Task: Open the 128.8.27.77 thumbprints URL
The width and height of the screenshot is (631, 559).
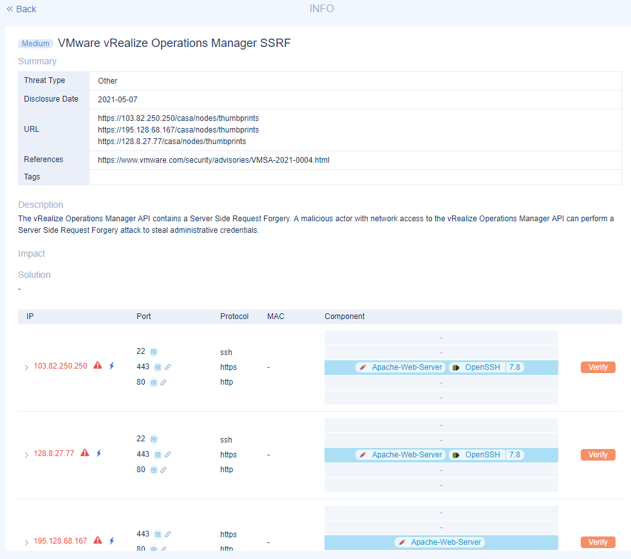Action: coord(172,142)
